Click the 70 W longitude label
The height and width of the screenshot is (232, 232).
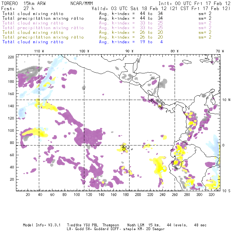point(220,51)
